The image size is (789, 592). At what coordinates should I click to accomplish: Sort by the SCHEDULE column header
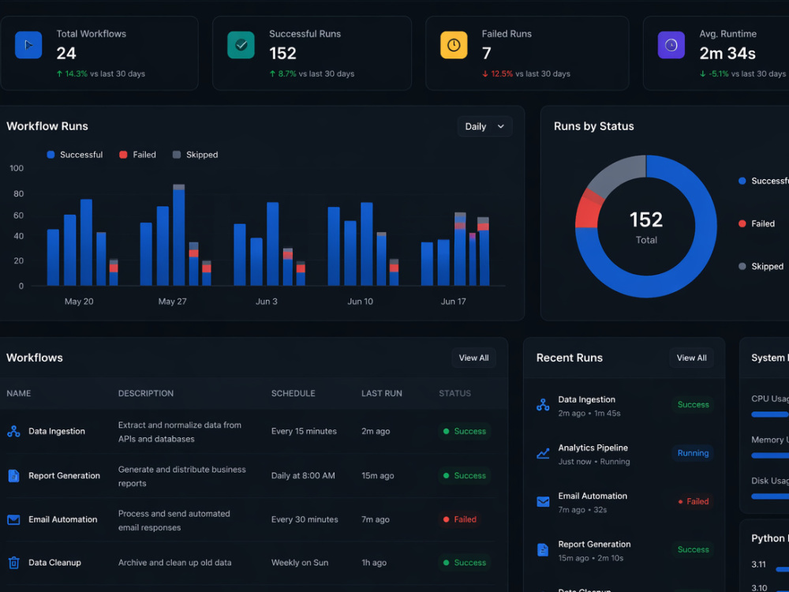point(294,393)
